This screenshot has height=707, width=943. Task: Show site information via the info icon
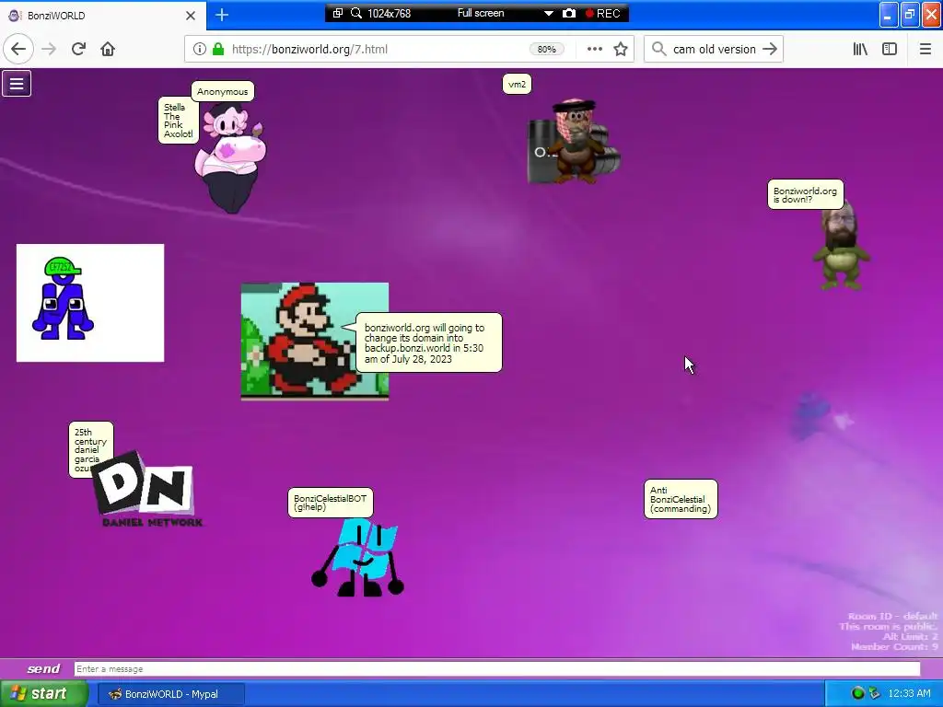(200, 50)
